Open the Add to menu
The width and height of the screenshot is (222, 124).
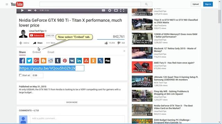click(x=24, y=43)
